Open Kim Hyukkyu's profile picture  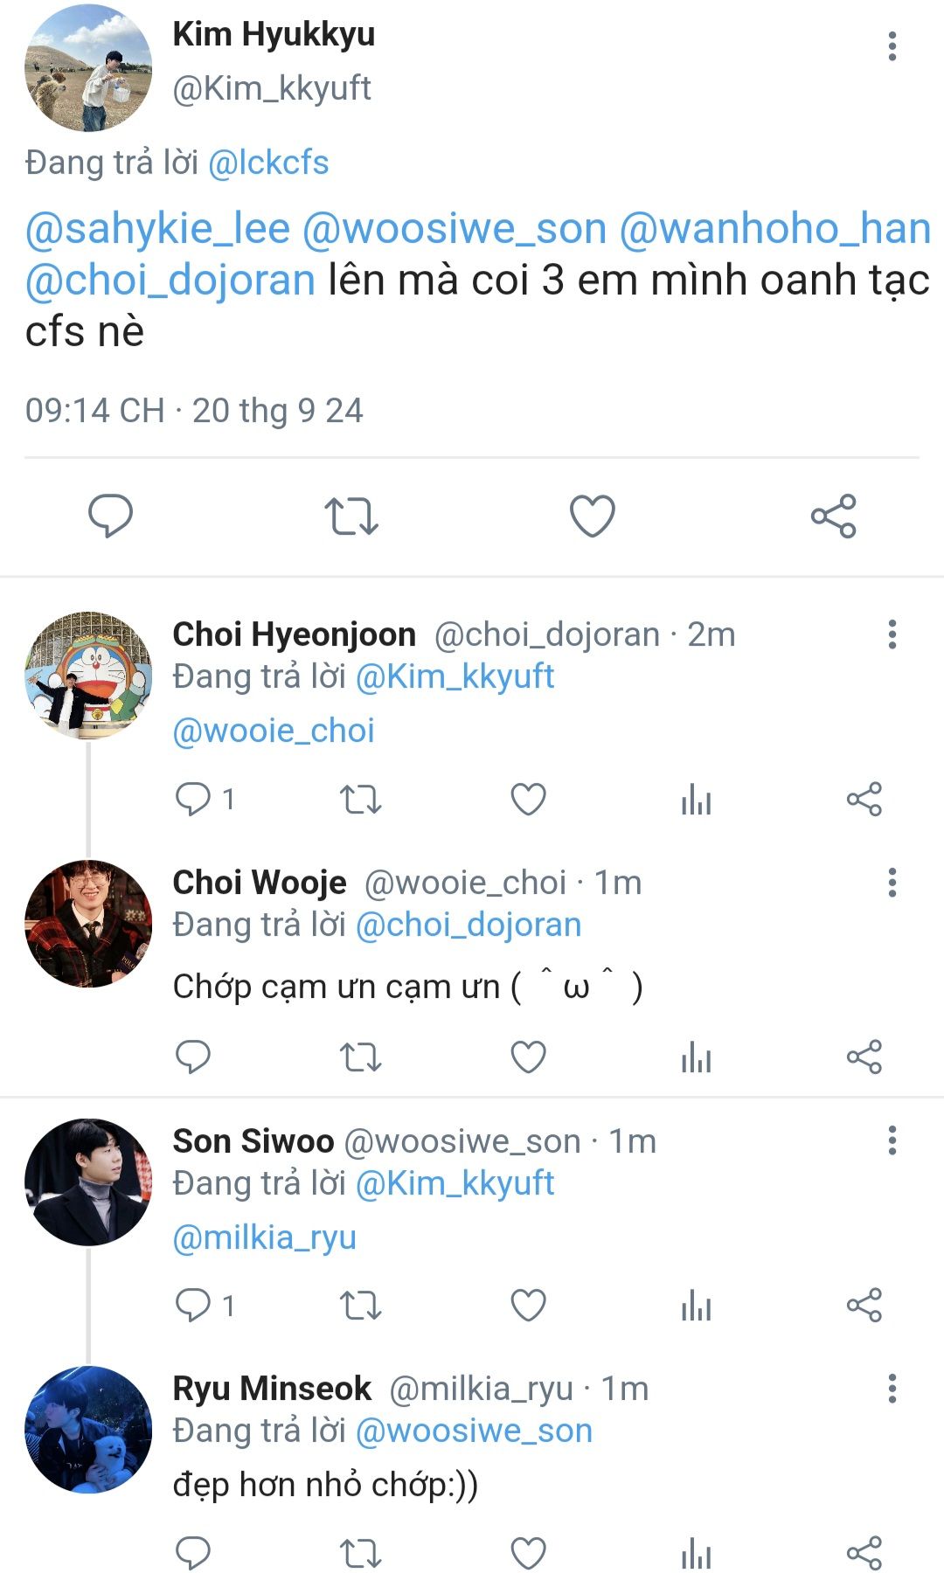(x=87, y=68)
